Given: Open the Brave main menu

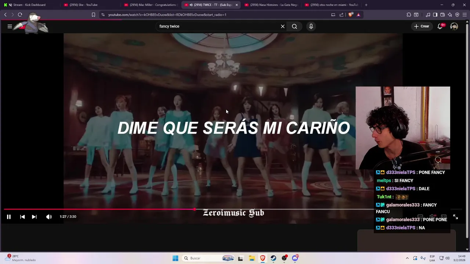Looking at the screenshot, I should 464,15.
